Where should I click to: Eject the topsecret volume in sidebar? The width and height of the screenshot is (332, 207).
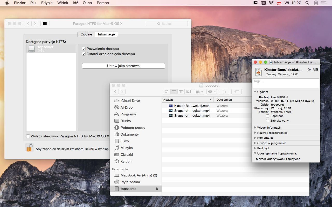[157, 189]
